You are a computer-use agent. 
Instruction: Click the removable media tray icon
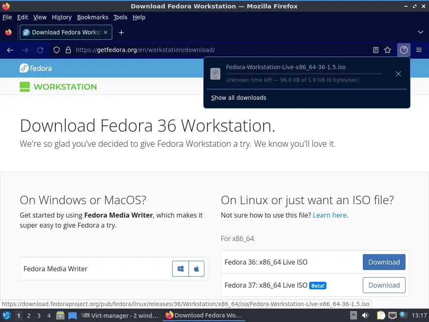tap(354, 315)
